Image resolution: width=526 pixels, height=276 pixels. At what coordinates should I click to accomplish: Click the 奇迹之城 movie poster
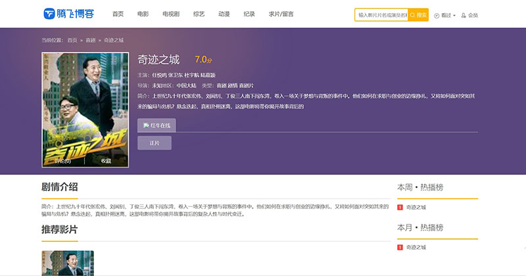[x=85, y=110]
